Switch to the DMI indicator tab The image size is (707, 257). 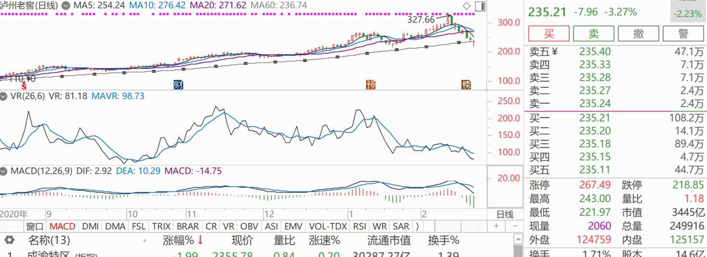[x=91, y=226]
